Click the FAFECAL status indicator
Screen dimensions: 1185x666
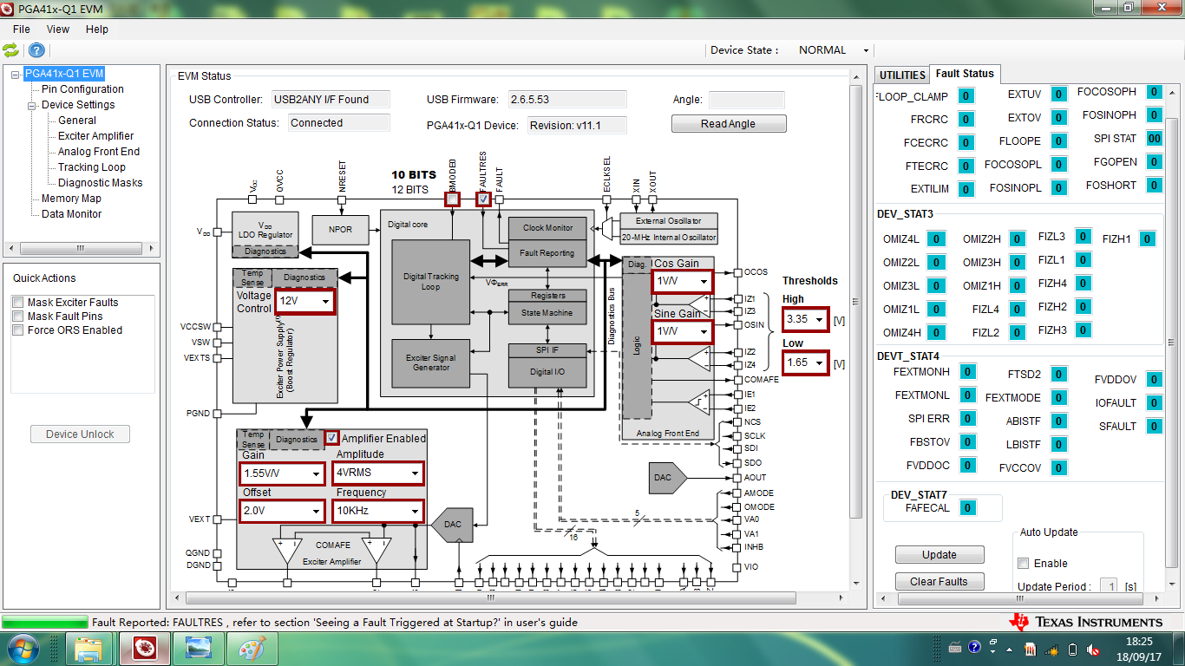967,508
